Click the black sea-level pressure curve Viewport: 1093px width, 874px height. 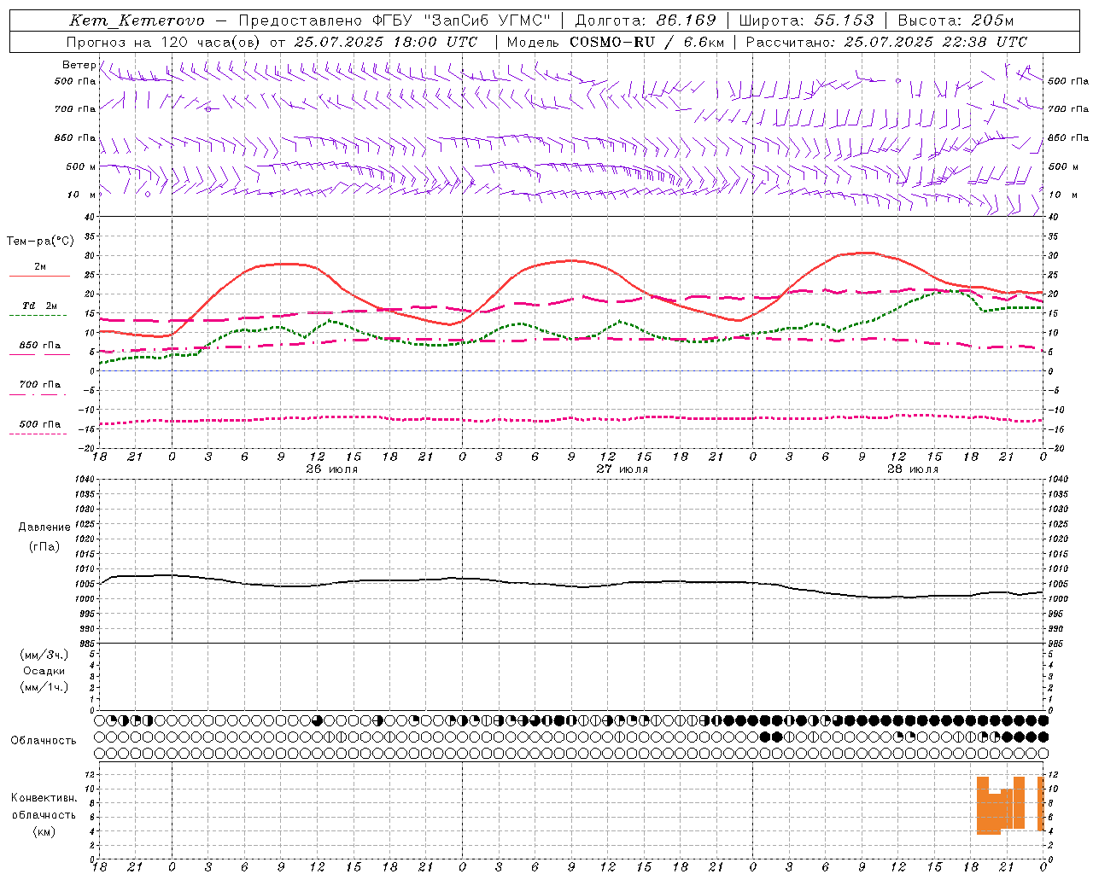571,586
